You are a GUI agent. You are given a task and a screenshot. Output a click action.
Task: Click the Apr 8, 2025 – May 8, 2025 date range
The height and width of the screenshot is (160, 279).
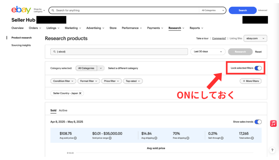tap(67, 122)
